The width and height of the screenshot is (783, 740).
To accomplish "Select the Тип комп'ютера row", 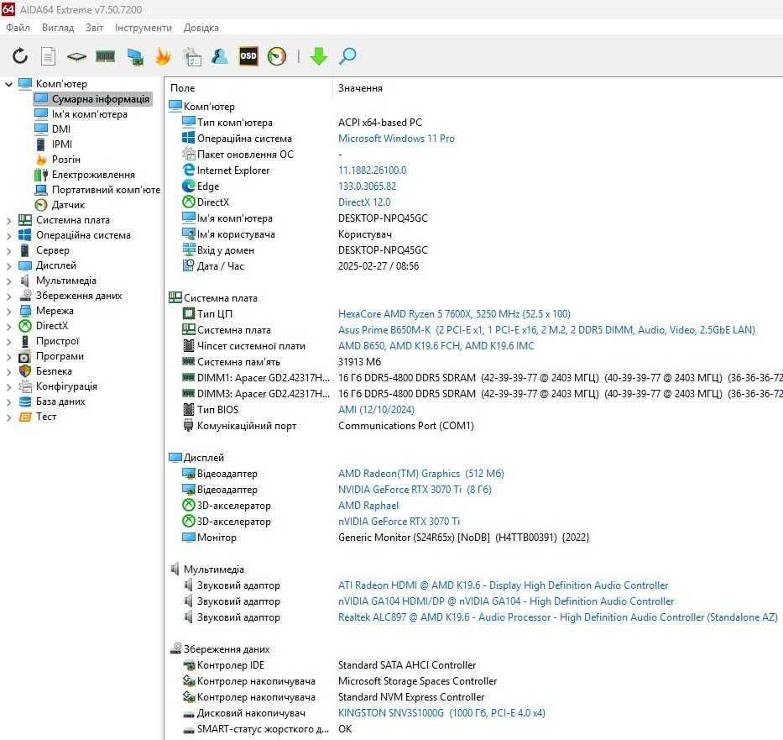I will point(474,123).
